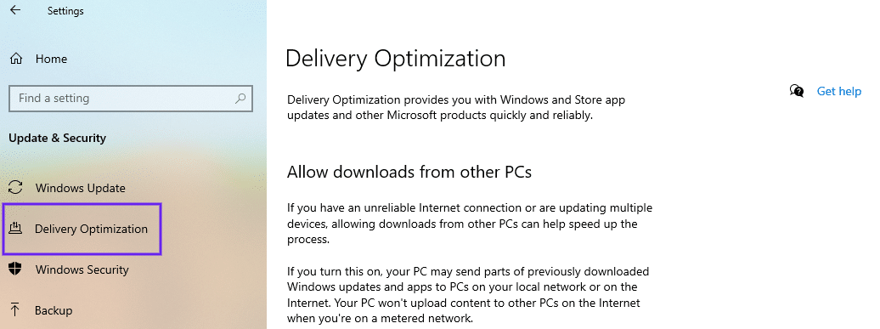
Task: Open the Get help link
Action: pyautogui.click(x=839, y=91)
